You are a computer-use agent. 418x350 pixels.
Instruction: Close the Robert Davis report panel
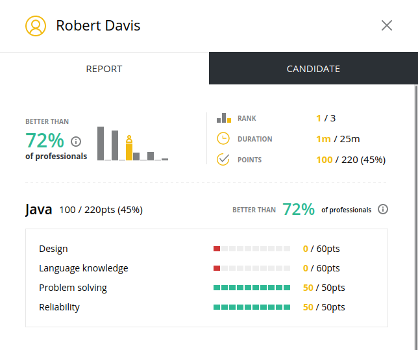coord(387,25)
